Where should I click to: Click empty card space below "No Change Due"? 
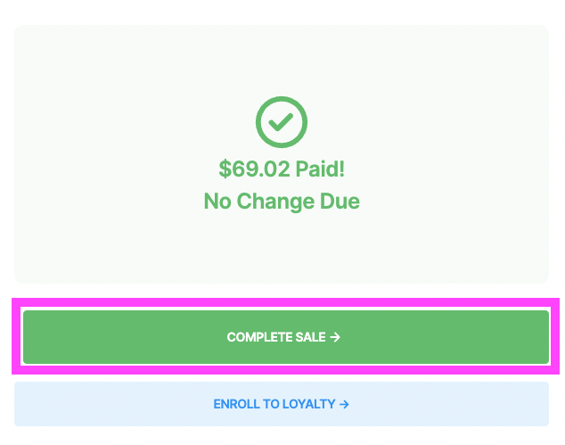[282, 249]
